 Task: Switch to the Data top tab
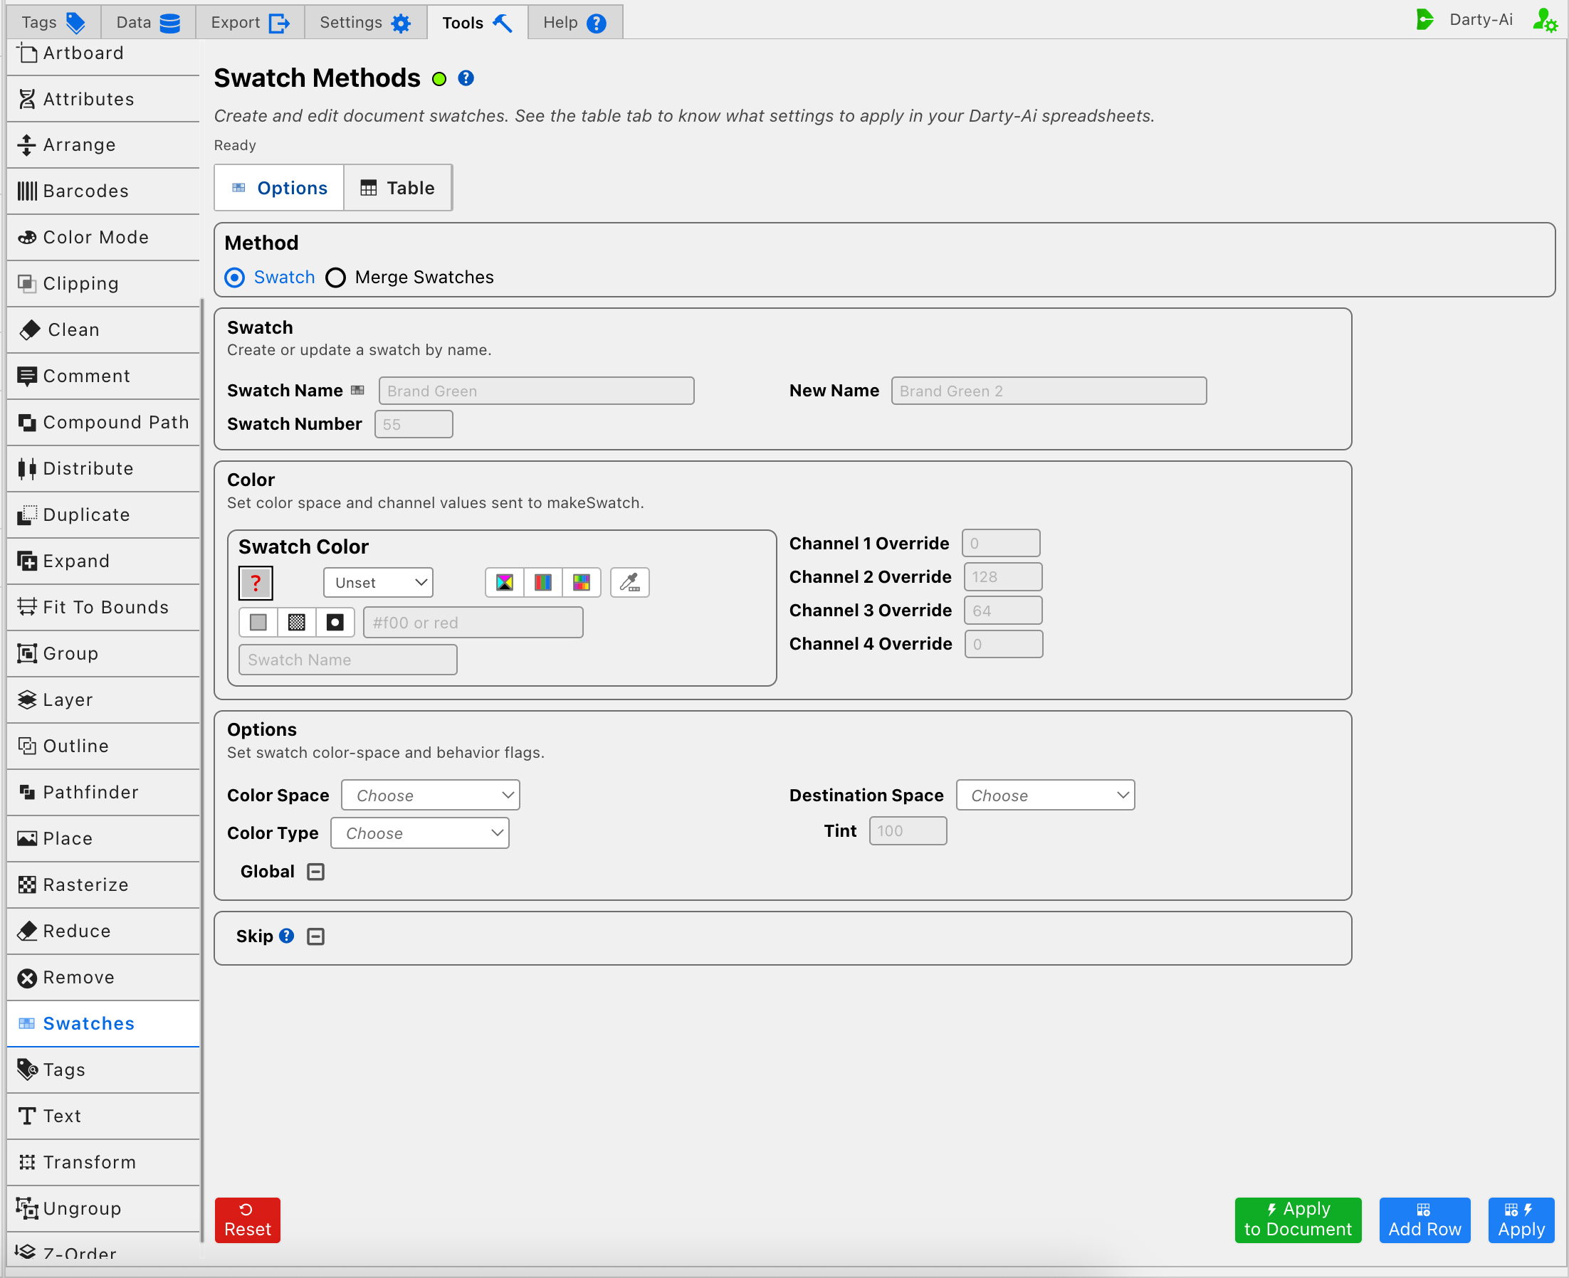tap(147, 22)
